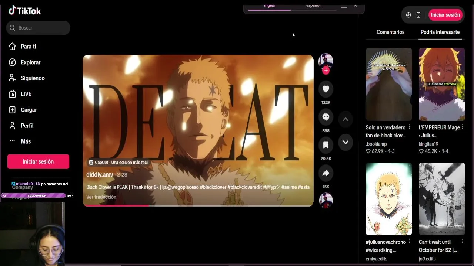Click the #blackclover hashtag
Screen dimensions: 474x266
click(x=213, y=187)
